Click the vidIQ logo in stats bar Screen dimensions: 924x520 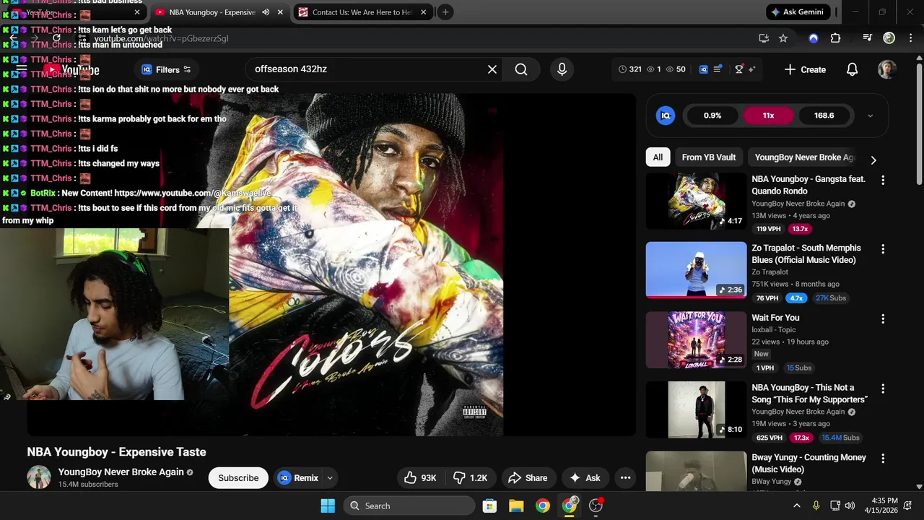pos(704,69)
